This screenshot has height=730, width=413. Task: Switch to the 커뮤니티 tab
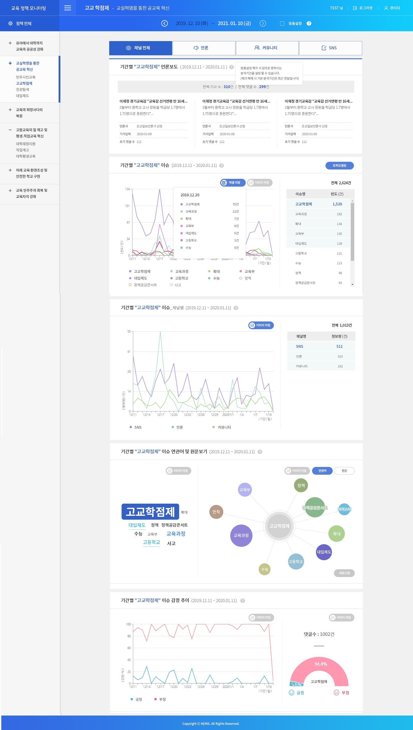point(267,48)
